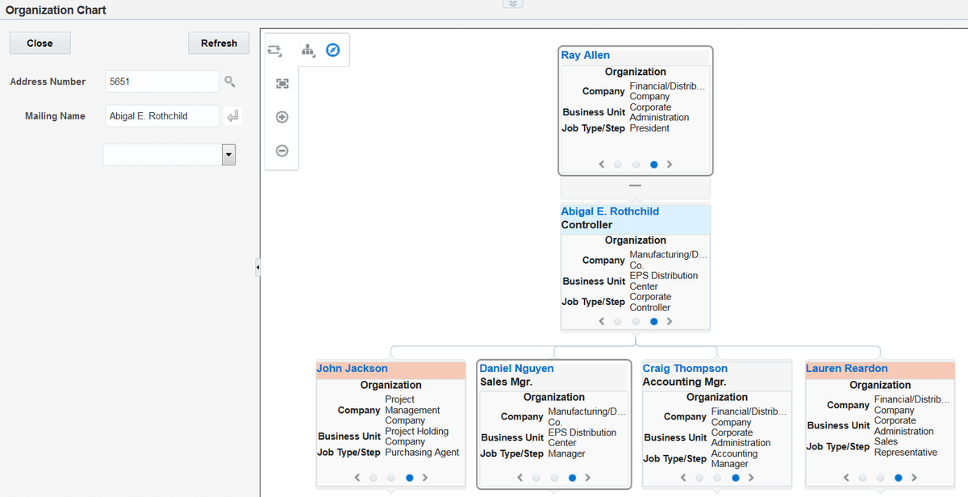Open the Craig Thompson name link

tap(685, 369)
